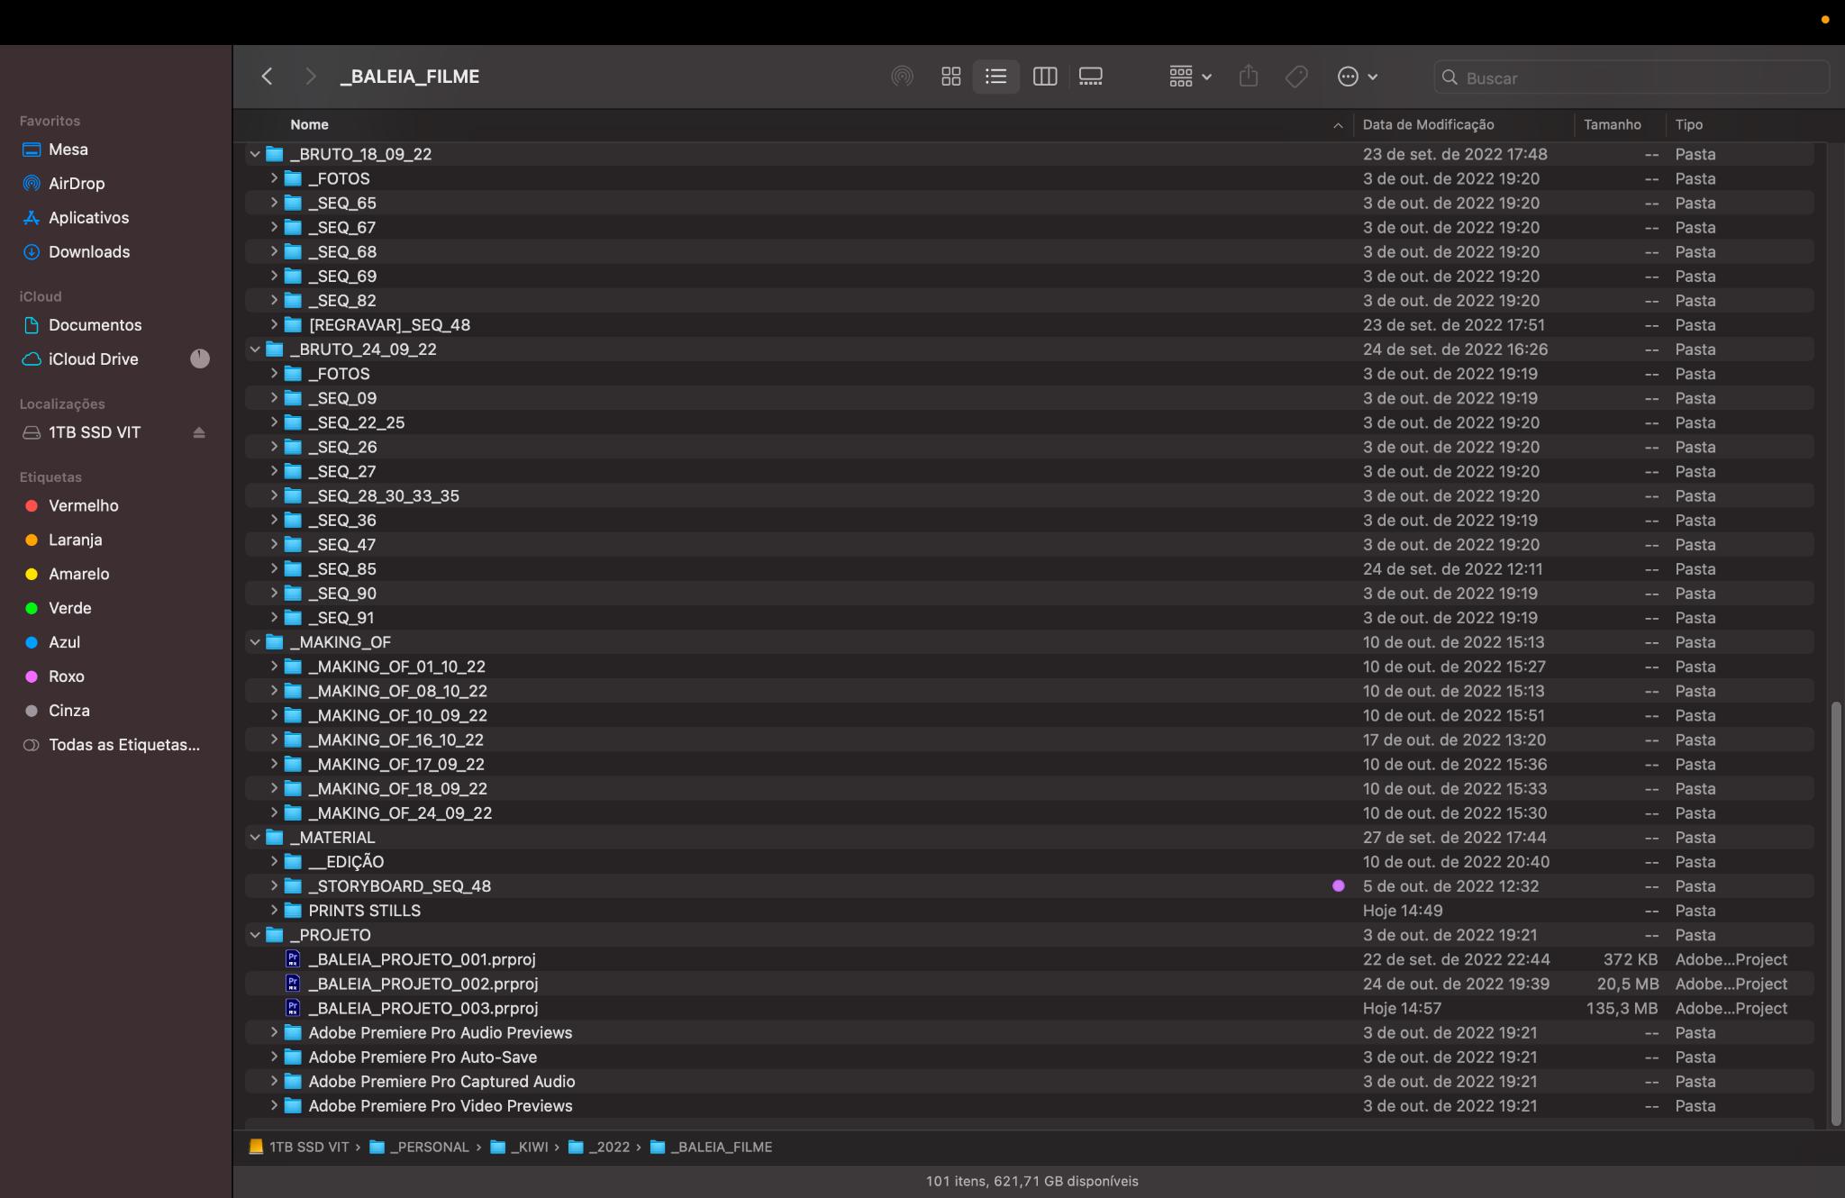
Task: Select list view mode
Action: 995,77
